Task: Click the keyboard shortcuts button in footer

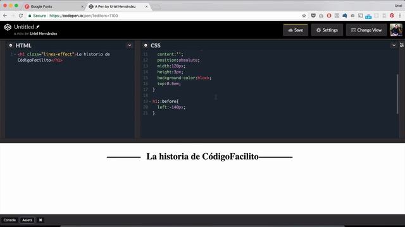Action: (x=40, y=220)
